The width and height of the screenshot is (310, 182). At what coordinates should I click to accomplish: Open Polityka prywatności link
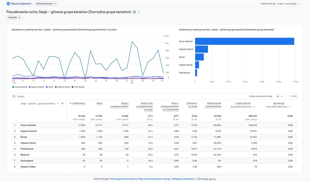coord(183,179)
